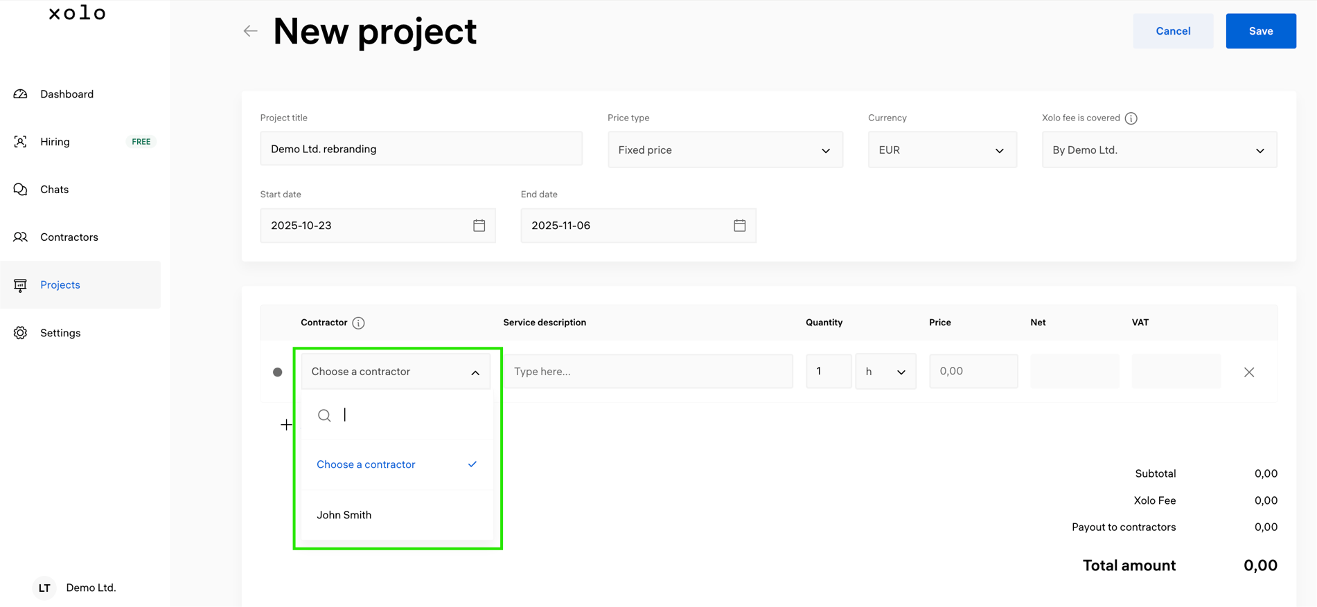Open the quantity unit dropdown

pos(885,372)
